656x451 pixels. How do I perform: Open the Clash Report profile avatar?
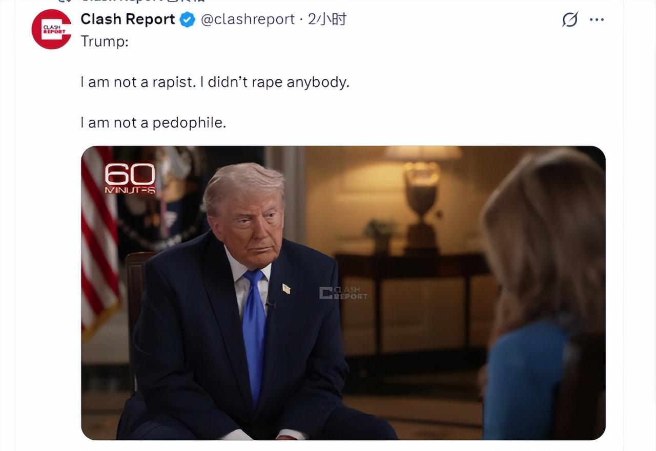click(51, 29)
